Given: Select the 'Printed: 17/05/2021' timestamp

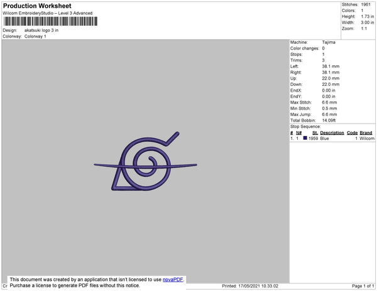Looking at the screenshot, I should (x=250, y=286).
